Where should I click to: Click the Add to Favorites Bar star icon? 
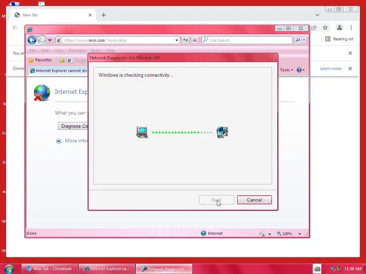coord(62,60)
